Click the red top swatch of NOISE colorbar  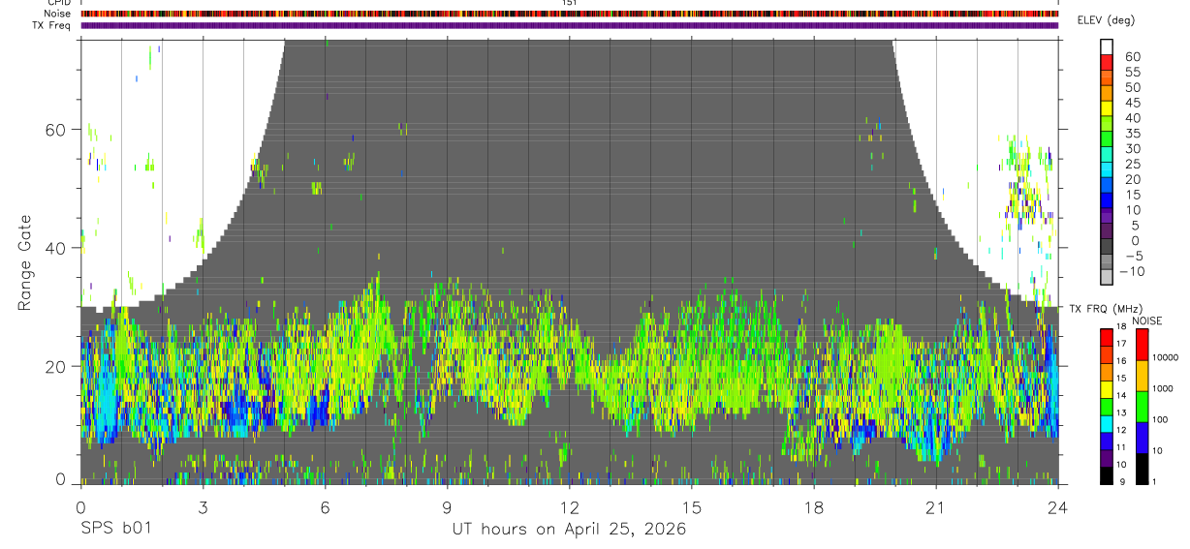click(1141, 345)
